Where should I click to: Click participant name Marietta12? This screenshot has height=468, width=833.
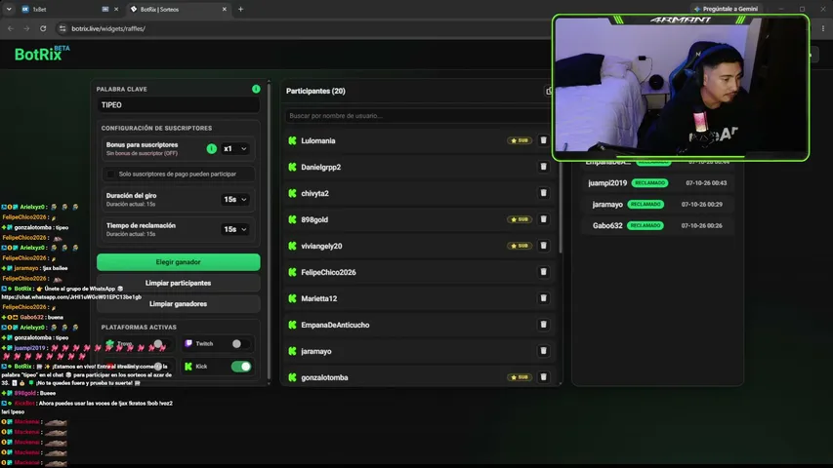318,298
